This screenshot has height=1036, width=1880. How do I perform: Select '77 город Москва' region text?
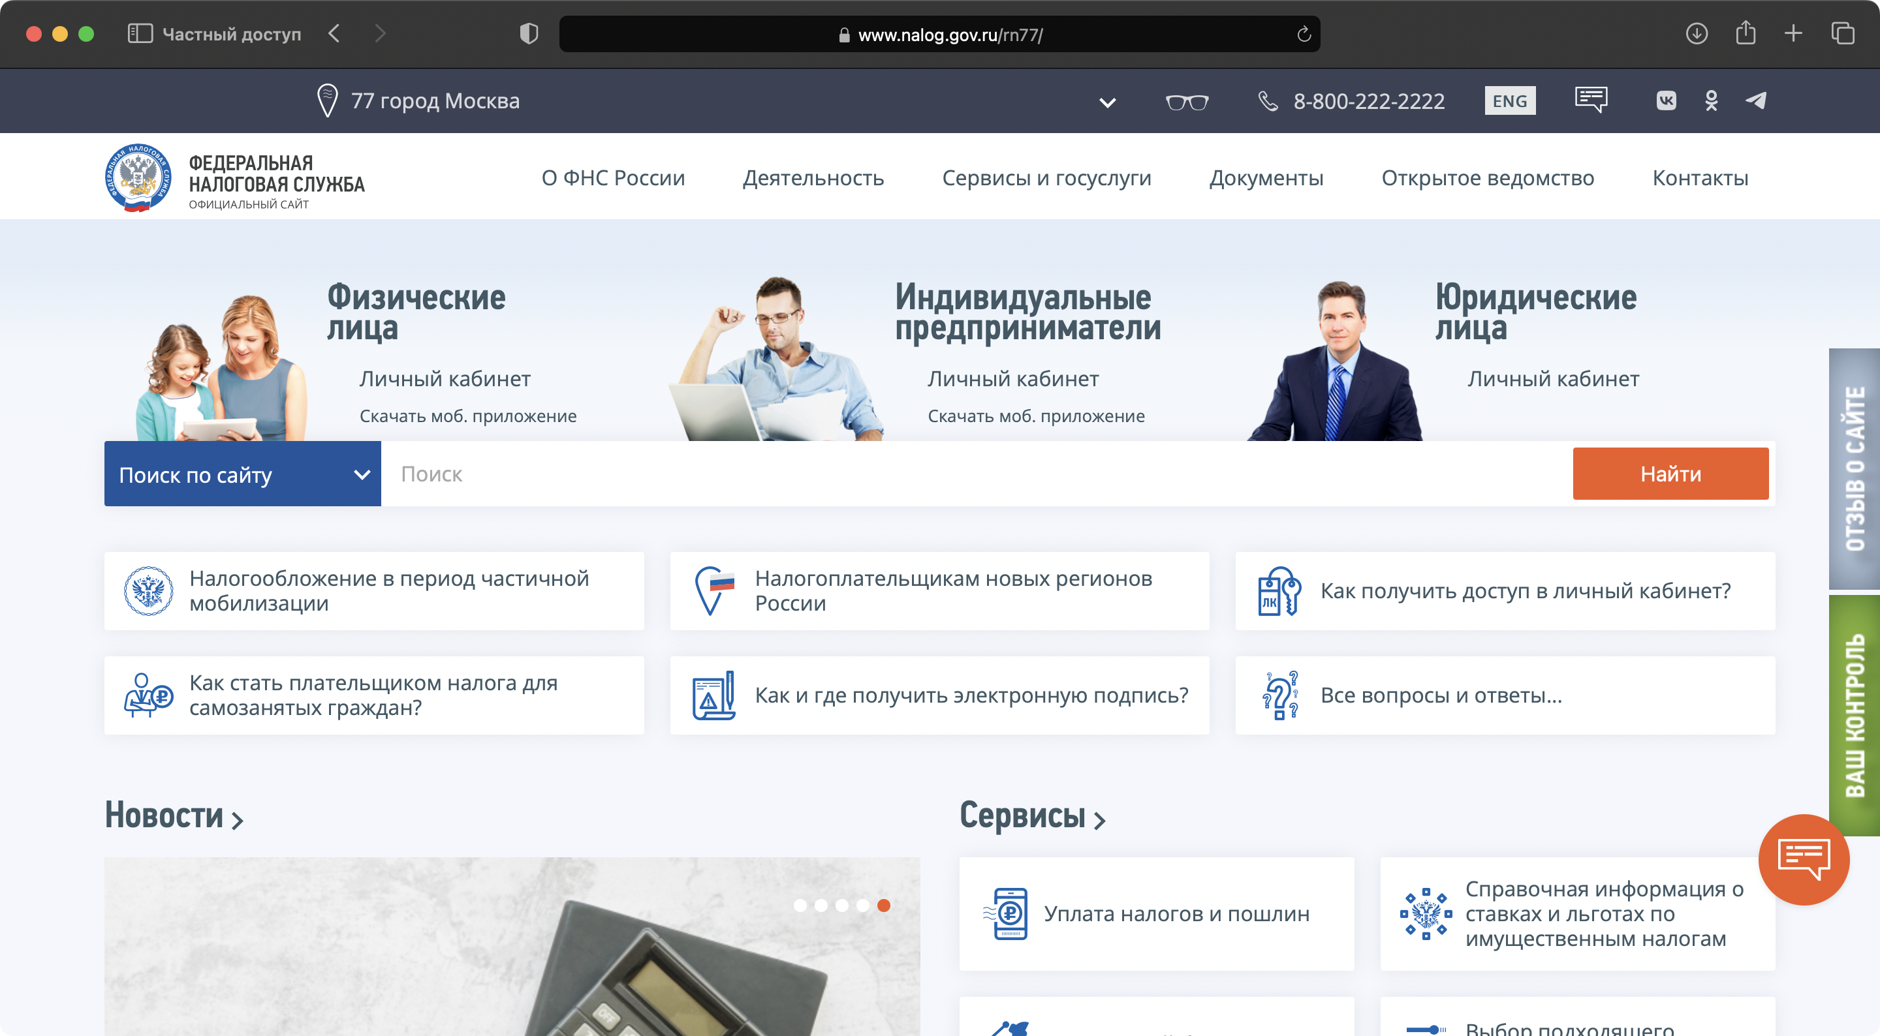click(x=435, y=100)
